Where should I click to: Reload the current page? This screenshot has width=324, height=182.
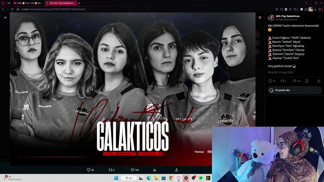tap(12, 9)
